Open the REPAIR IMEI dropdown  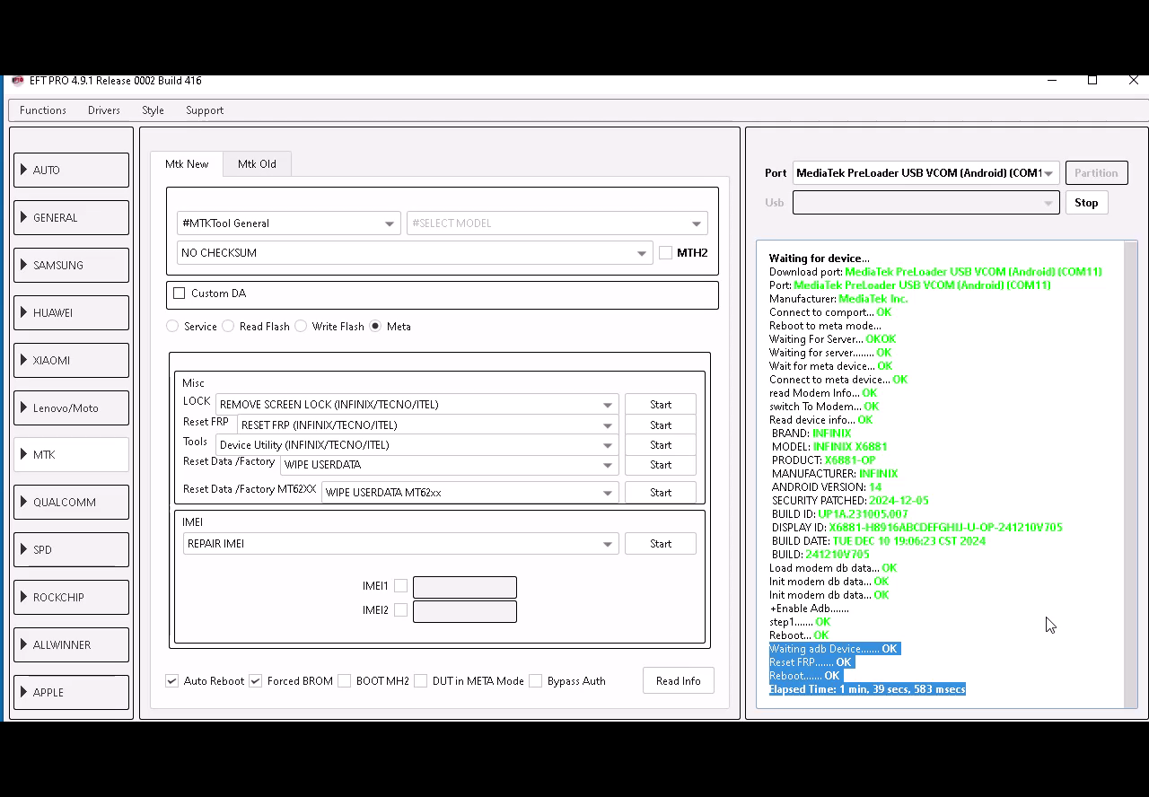400,544
